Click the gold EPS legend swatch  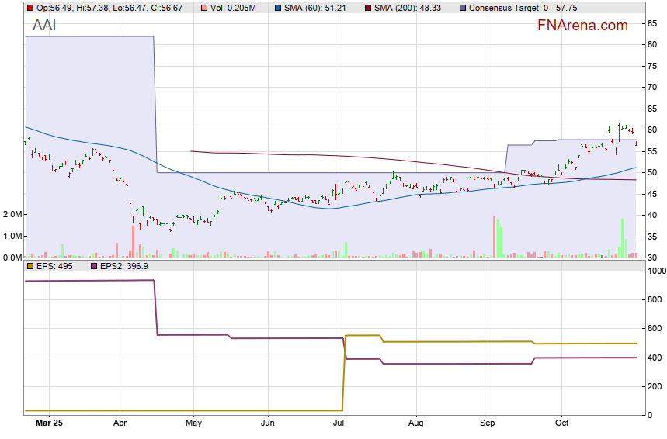tap(30, 266)
